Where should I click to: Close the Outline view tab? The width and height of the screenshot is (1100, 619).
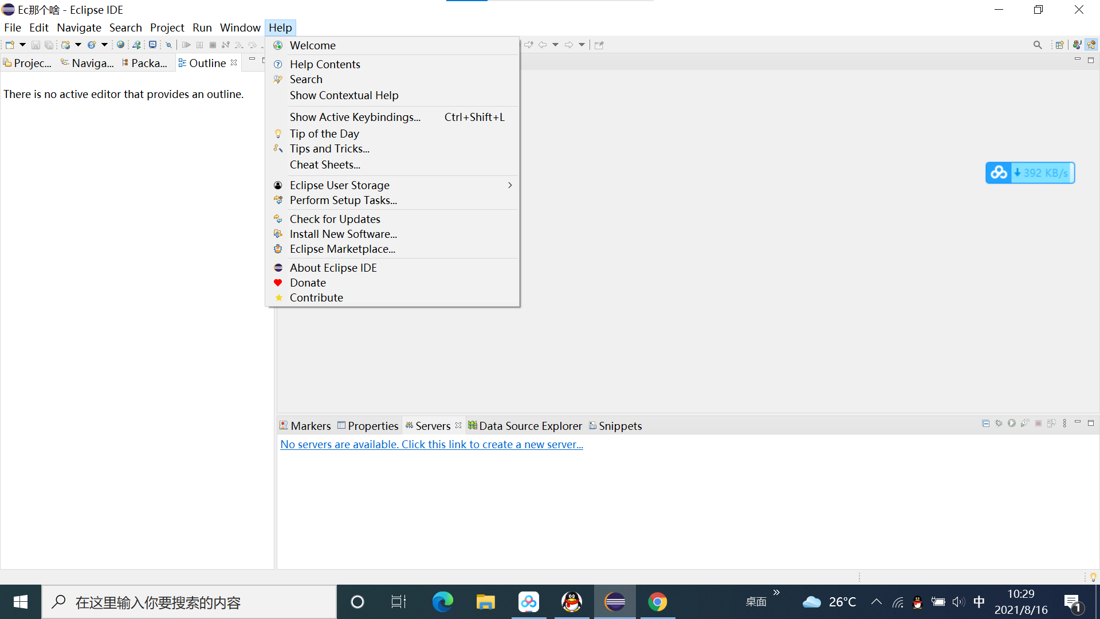tap(234, 63)
